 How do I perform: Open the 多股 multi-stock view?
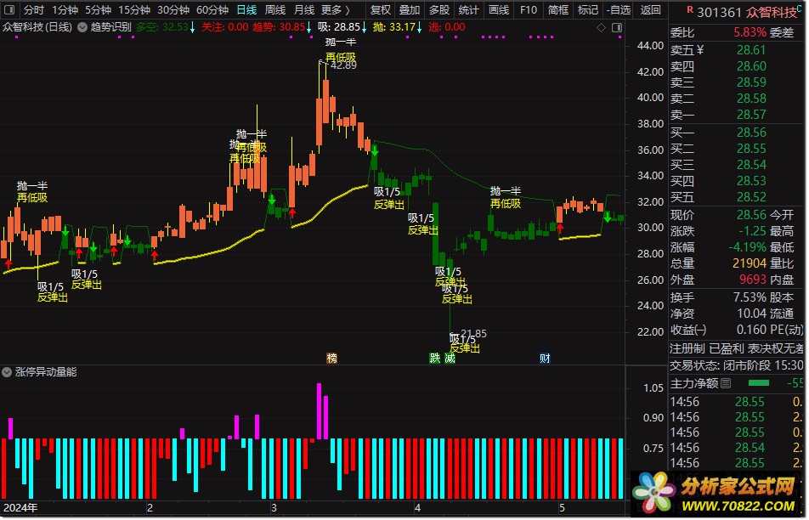click(439, 10)
